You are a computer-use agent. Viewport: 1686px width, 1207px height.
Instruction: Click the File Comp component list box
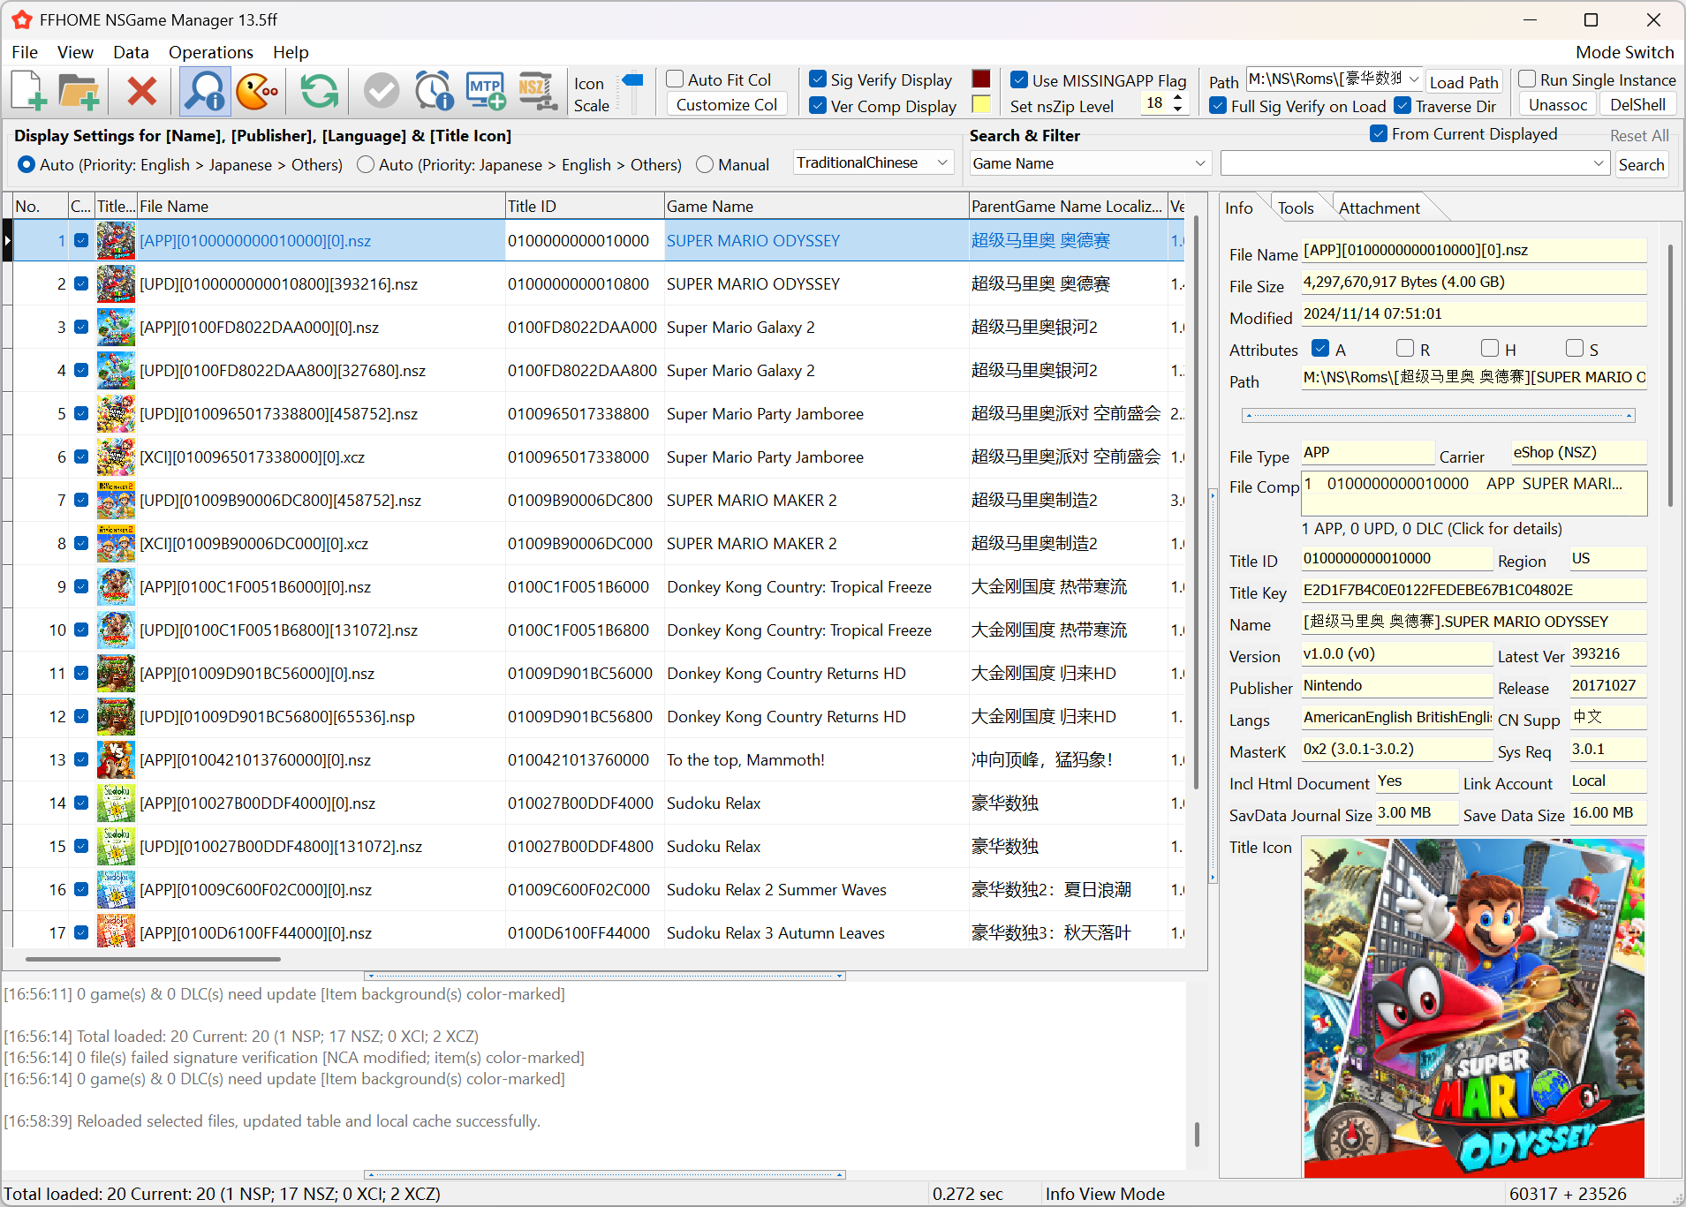pos(1474,493)
